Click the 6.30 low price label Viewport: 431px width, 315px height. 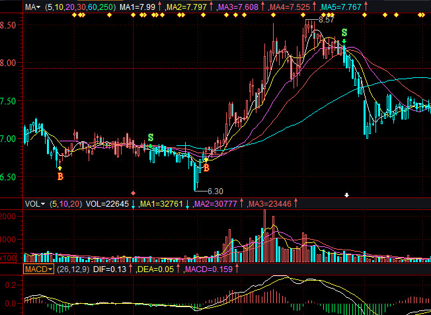[x=215, y=191]
